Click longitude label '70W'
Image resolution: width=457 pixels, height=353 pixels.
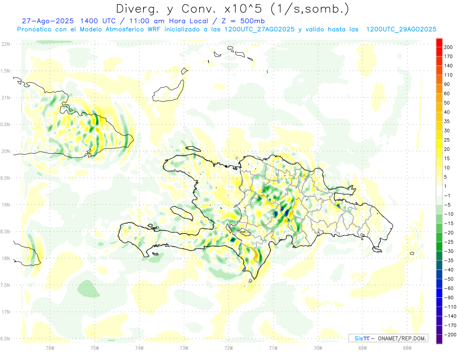[x=318, y=348]
